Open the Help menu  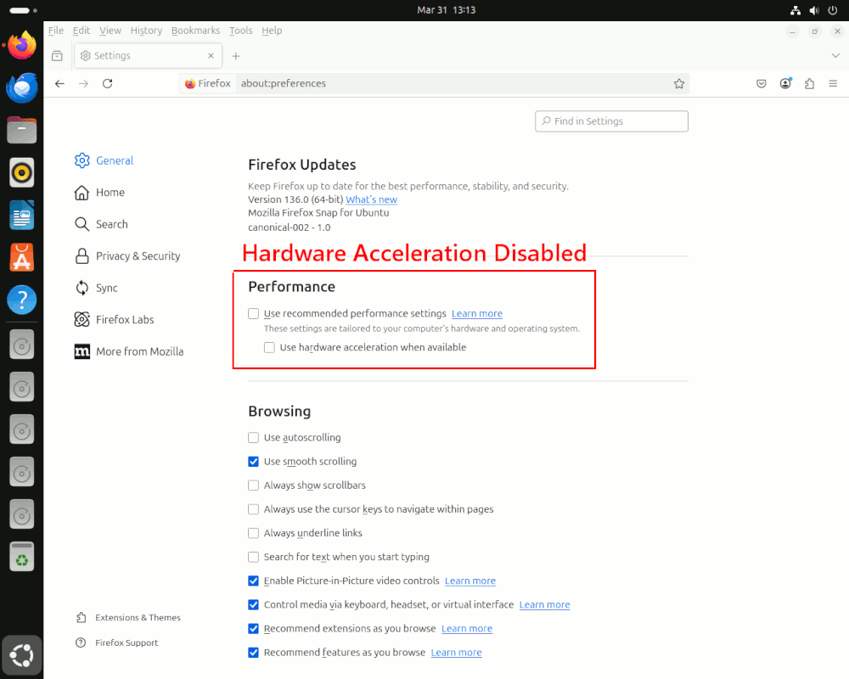click(x=272, y=31)
